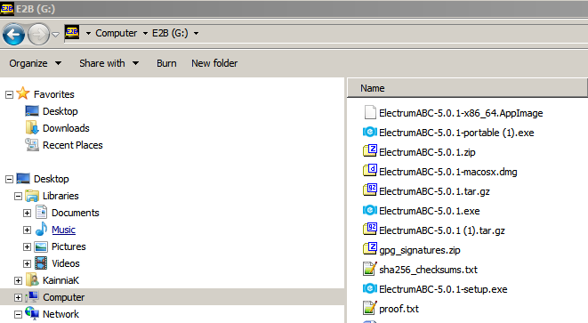Click the E2B title bar icon
The image size is (588, 323).
click(x=7, y=9)
